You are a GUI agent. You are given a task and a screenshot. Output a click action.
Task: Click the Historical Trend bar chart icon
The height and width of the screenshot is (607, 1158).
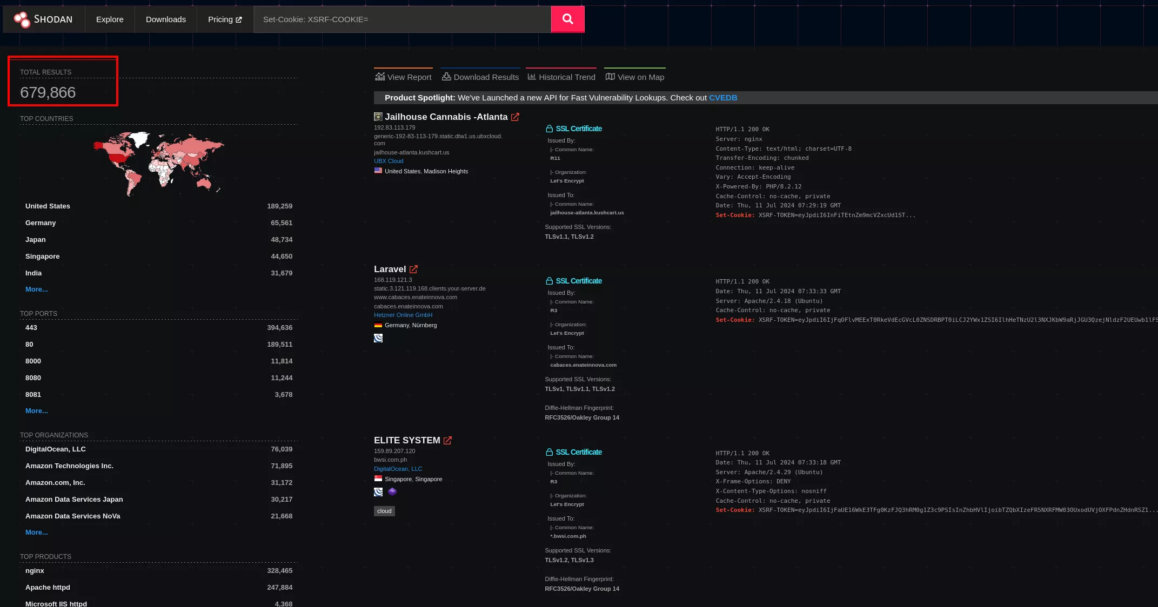click(x=532, y=77)
